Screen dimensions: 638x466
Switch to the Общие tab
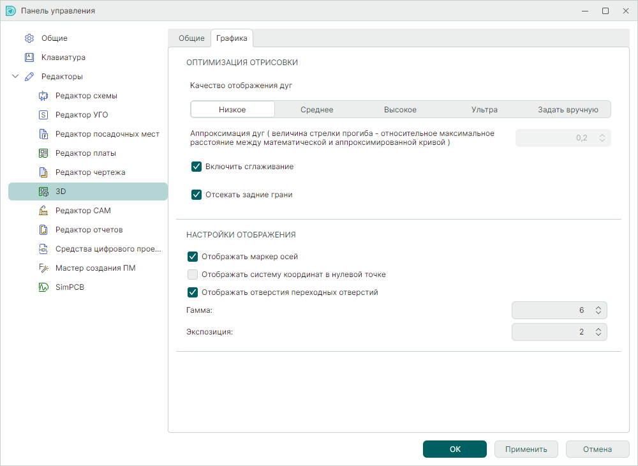pos(191,38)
